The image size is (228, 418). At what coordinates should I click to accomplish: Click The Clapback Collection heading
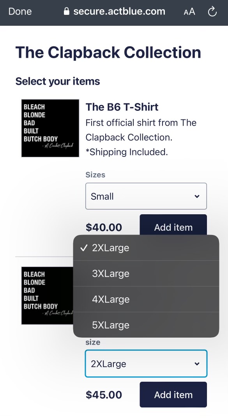point(108,52)
